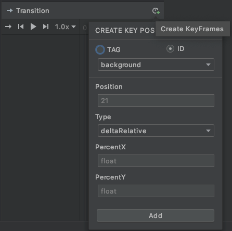232x231 pixels.
Task: Click the Create KeyFrames stopwatch icon
Action: click(x=156, y=10)
